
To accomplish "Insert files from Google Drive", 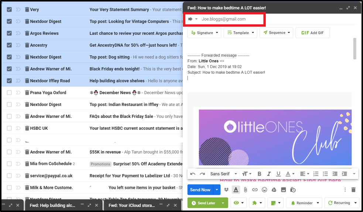I will pos(274,190).
